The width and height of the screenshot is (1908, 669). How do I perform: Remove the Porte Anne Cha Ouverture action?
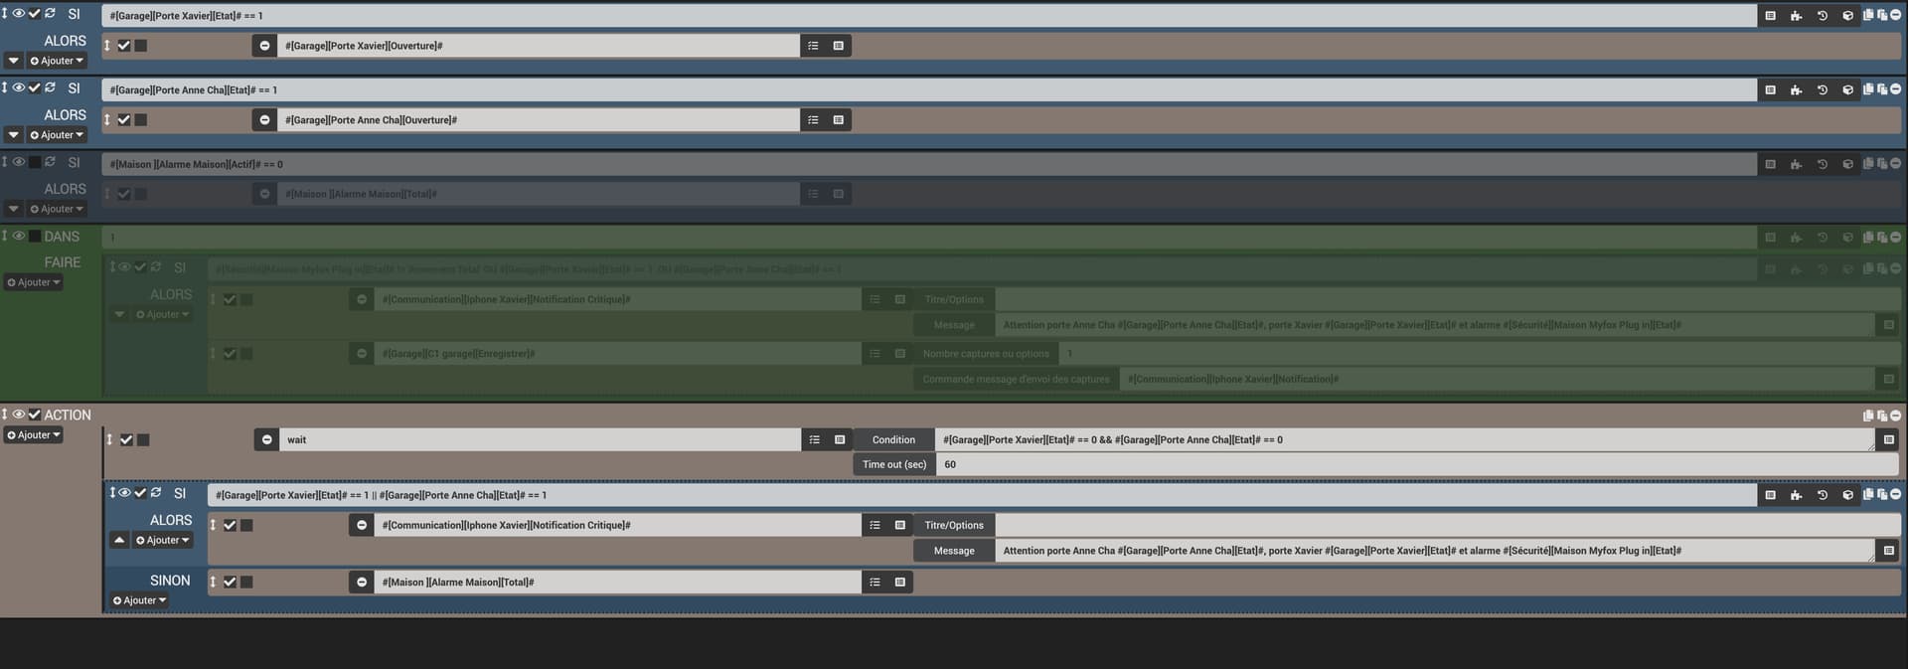click(x=264, y=120)
